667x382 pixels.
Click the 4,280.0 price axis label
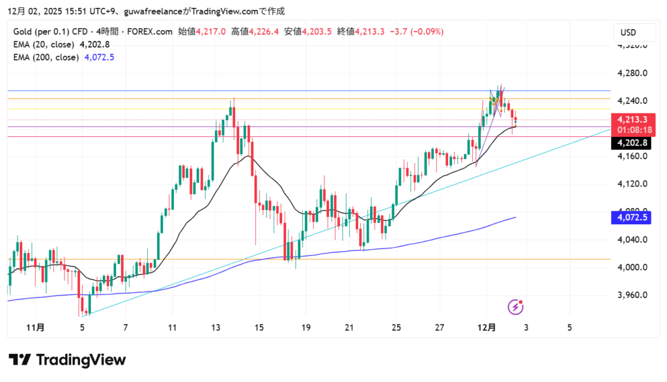coord(631,73)
